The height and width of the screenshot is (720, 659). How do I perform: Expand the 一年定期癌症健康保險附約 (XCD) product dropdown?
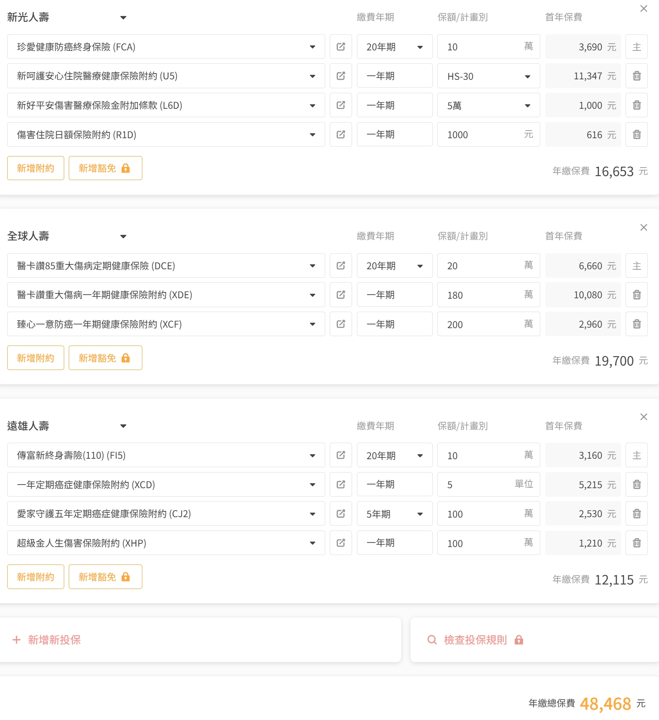[166, 485]
